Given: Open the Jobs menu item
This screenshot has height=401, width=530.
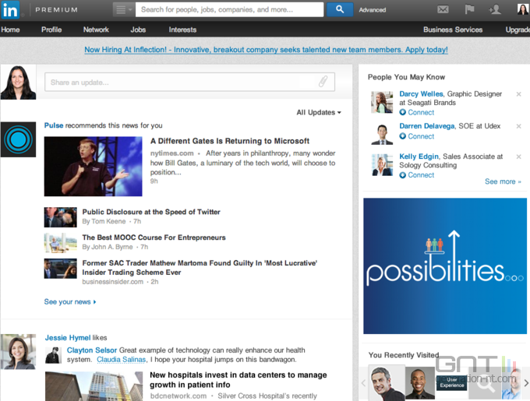Looking at the screenshot, I should 138,30.
